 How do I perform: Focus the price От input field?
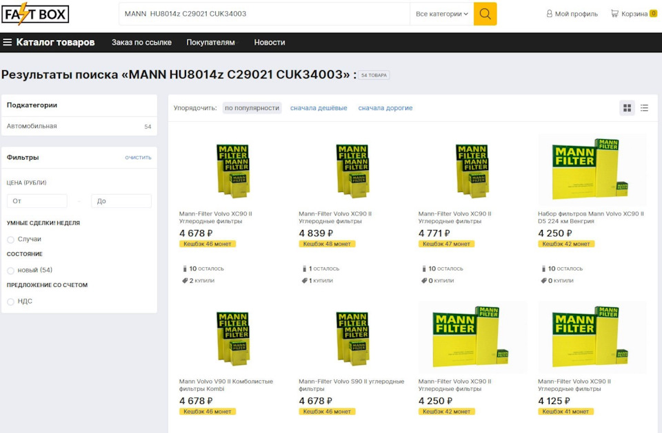point(37,201)
